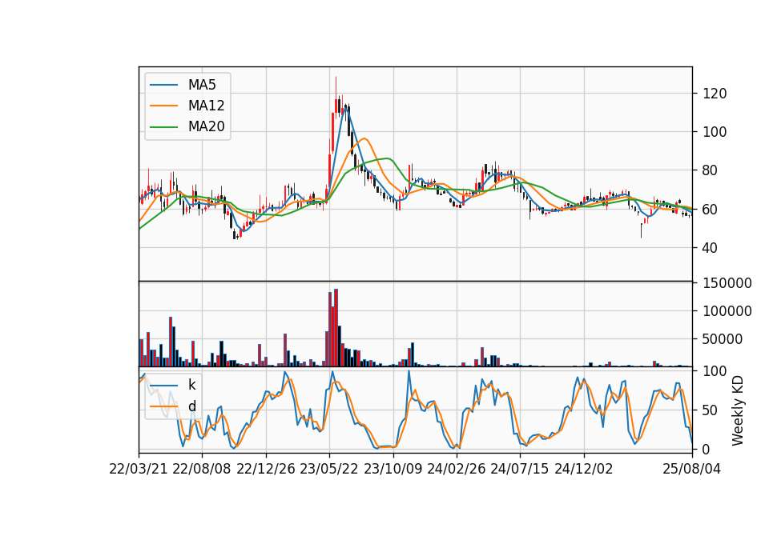769x552 pixels.
Task: Click the blue MA5 legend line sample
Action: coord(163,85)
